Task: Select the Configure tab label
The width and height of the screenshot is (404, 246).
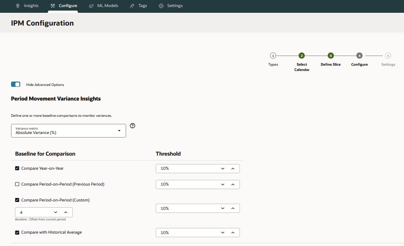Action: tap(68, 6)
